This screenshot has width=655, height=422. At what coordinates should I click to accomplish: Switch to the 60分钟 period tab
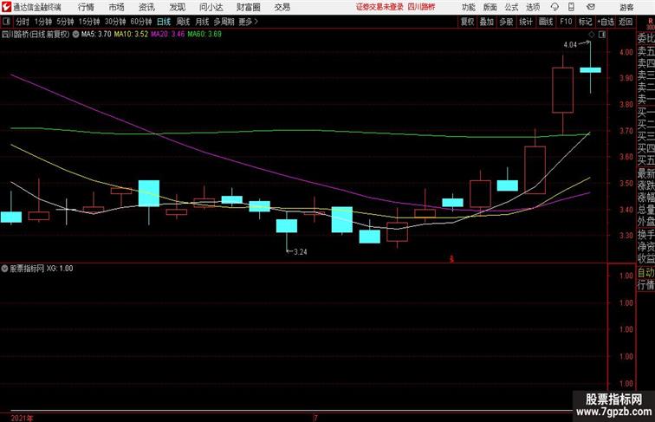tap(141, 22)
